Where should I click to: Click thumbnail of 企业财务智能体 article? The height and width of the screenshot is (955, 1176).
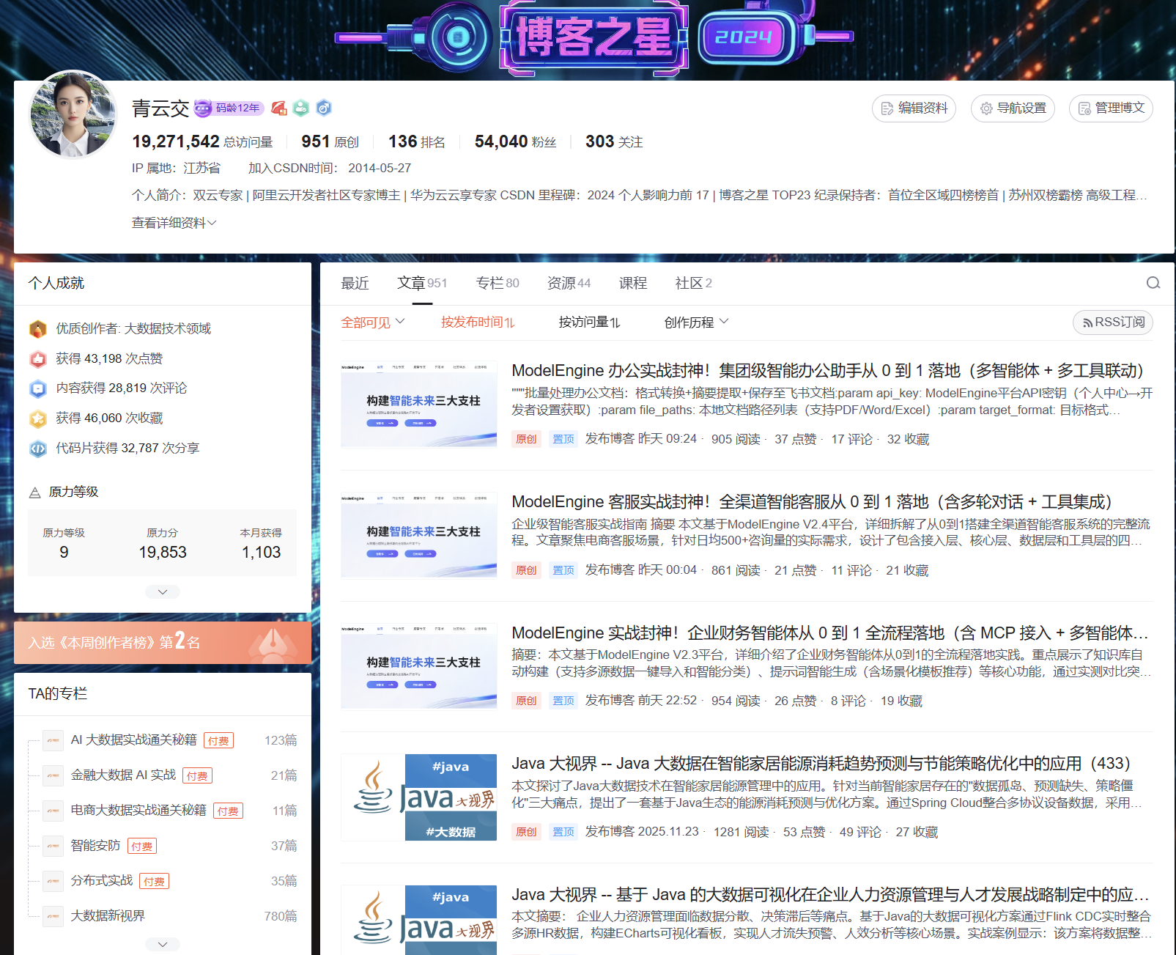click(x=418, y=665)
